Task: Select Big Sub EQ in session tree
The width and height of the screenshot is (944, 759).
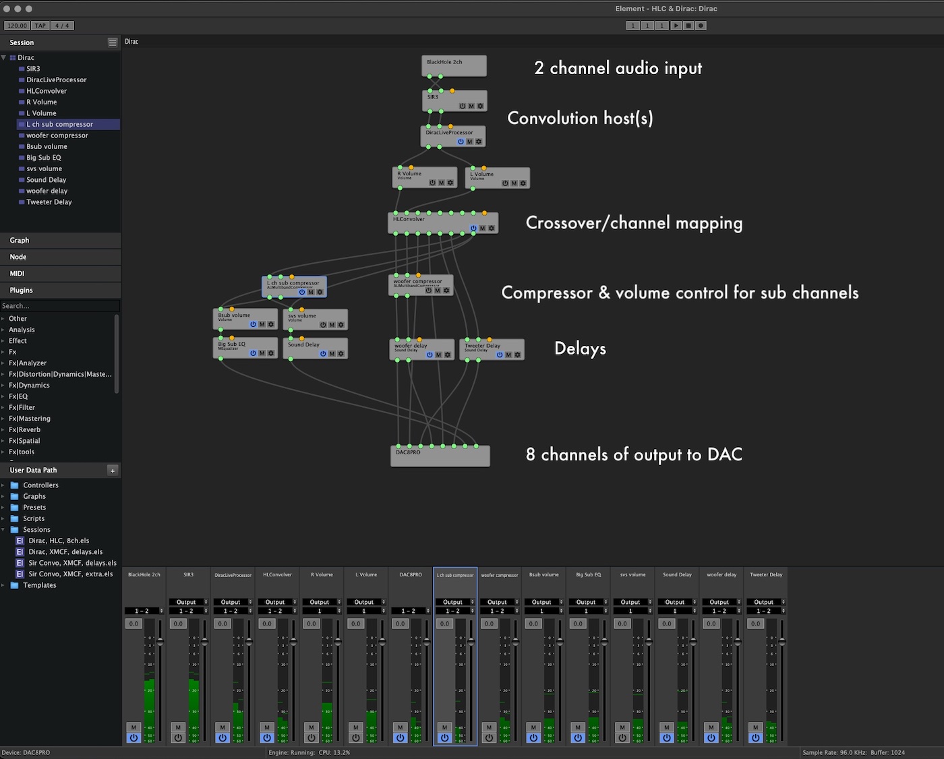Action: 44,158
